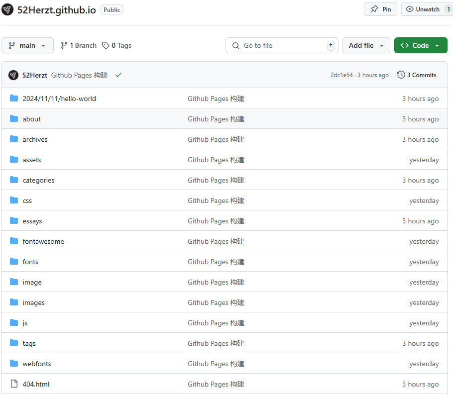The width and height of the screenshot is (453, 395).
Task: Expand the Add file dropdown
Action: coord(366,45)
